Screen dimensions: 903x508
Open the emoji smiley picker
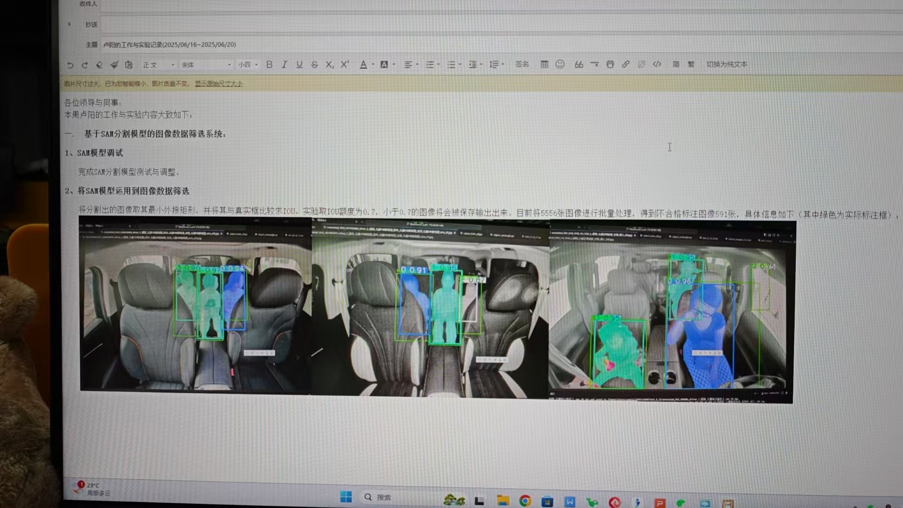click(560, 64)
